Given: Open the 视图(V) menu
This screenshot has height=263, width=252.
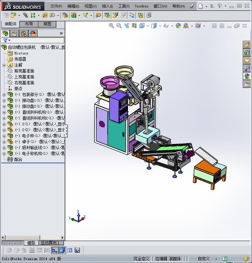Looking at the screenshot, I should [x=90, y=6].
